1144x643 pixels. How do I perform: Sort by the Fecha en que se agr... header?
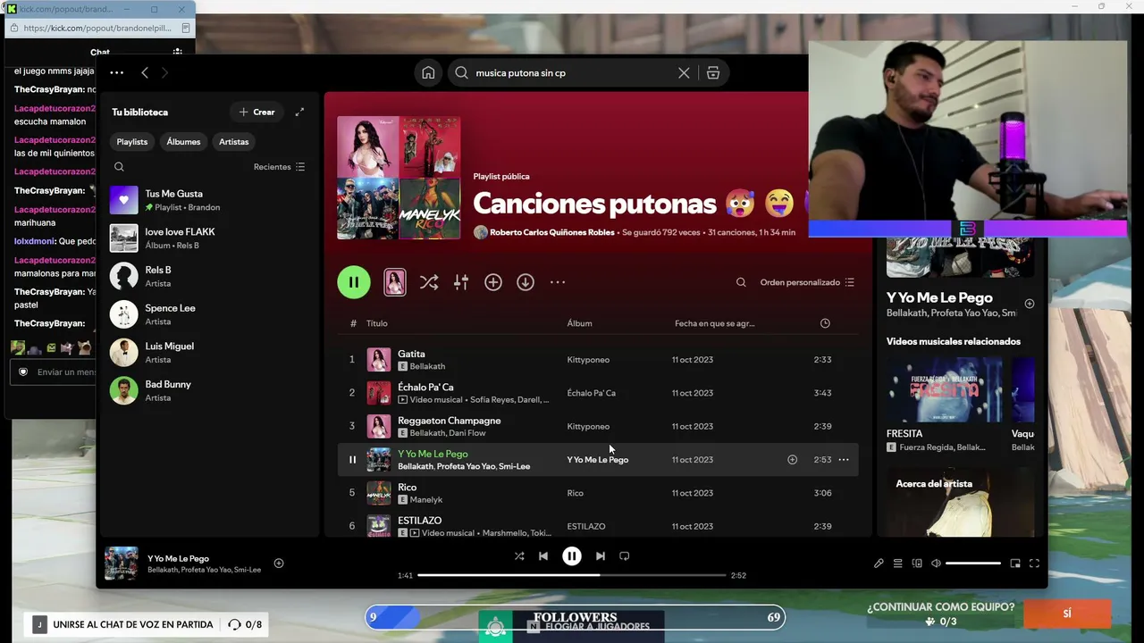click(x=714, y=323)
